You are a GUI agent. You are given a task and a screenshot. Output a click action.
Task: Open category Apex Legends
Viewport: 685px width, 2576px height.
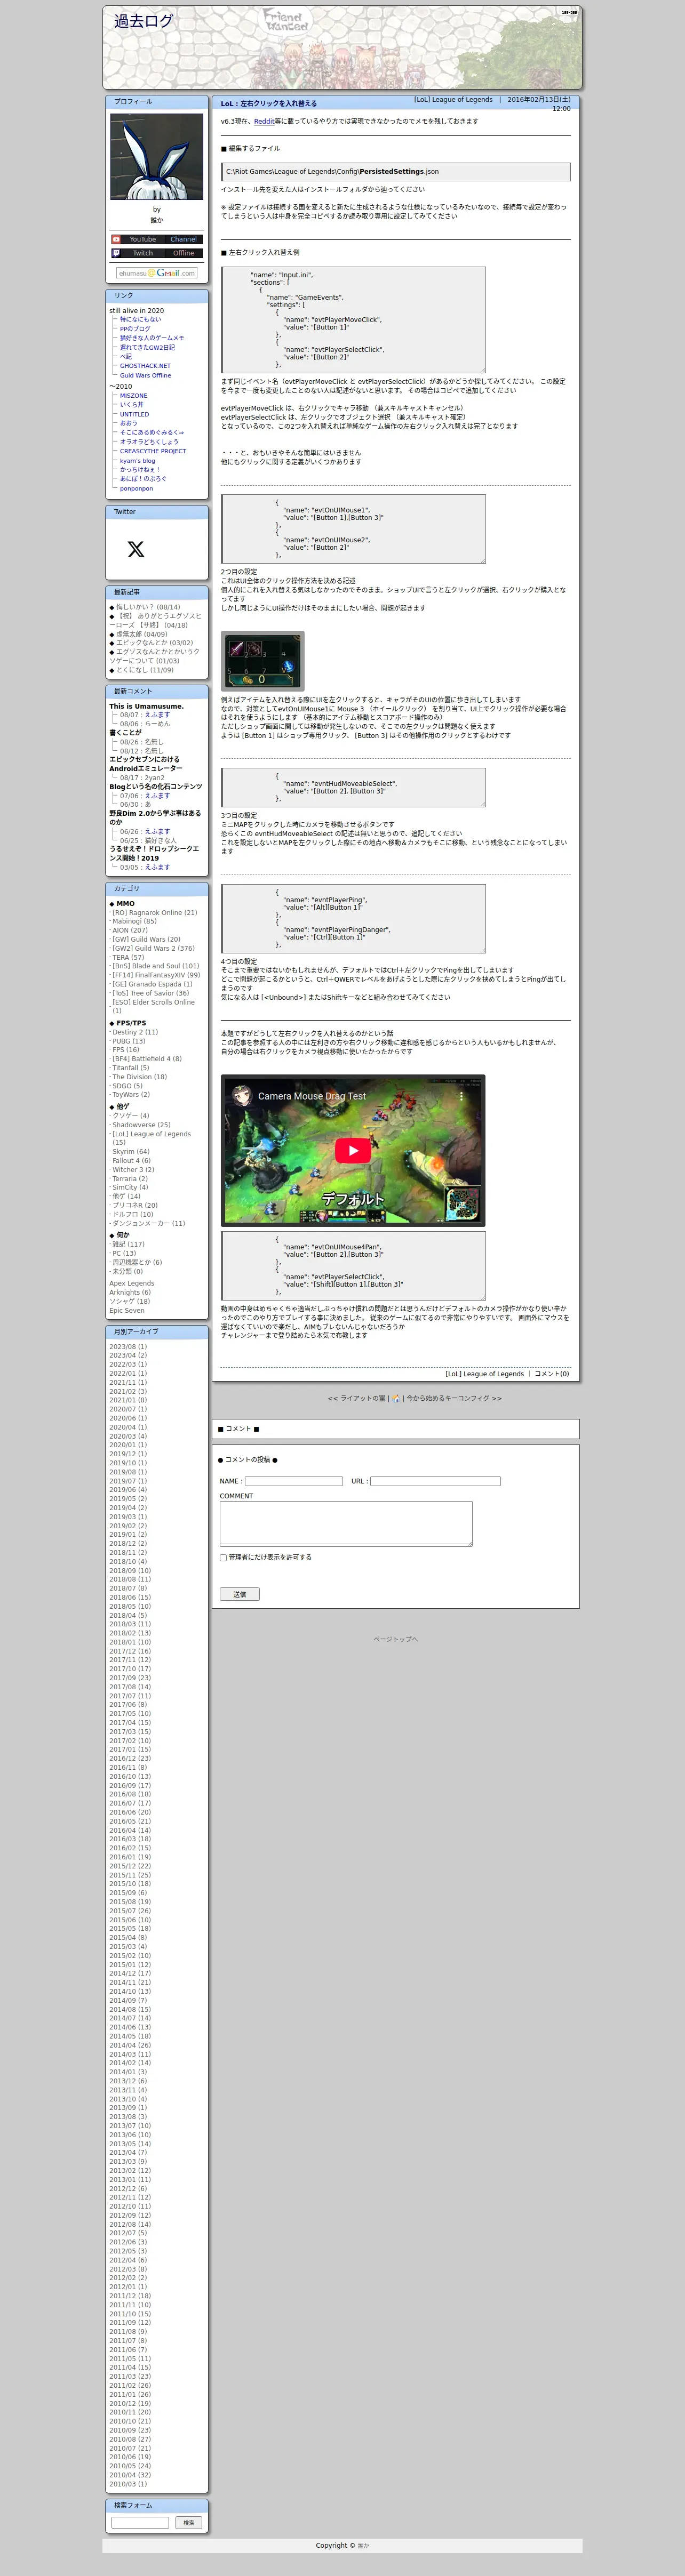pos(132,1283)
